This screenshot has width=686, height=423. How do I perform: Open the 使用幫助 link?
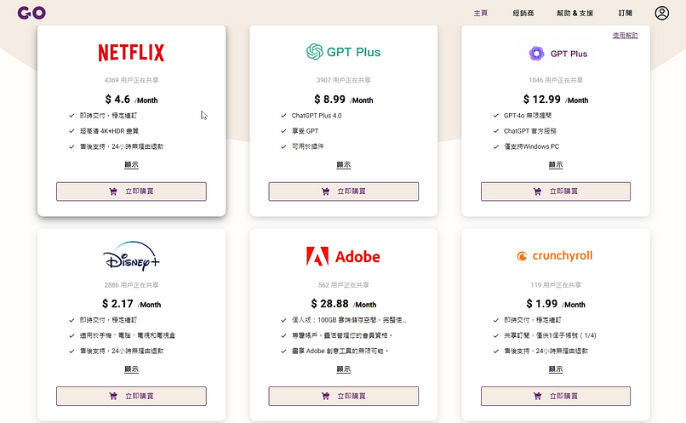626,36
